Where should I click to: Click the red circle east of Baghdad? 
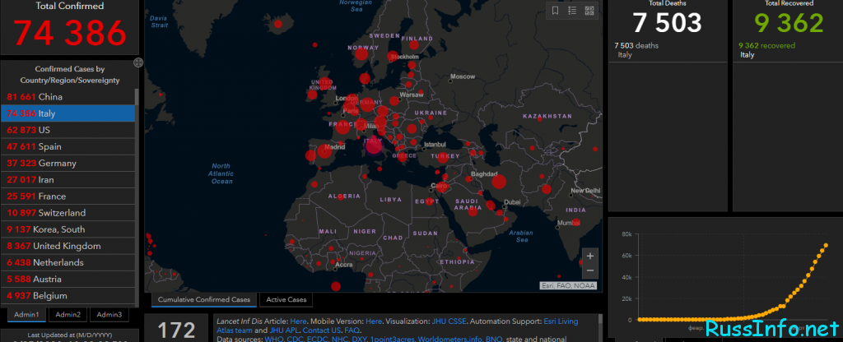click(499, 182)
